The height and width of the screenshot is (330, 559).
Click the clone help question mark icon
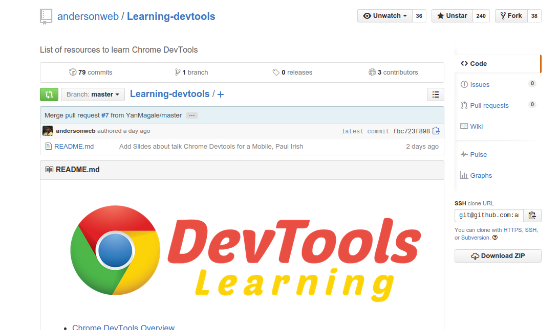(x=495, y=238)
